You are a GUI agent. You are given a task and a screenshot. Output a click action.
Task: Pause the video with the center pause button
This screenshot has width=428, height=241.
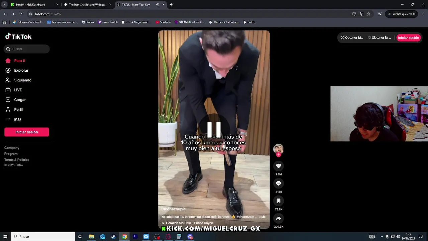[214, 129]
